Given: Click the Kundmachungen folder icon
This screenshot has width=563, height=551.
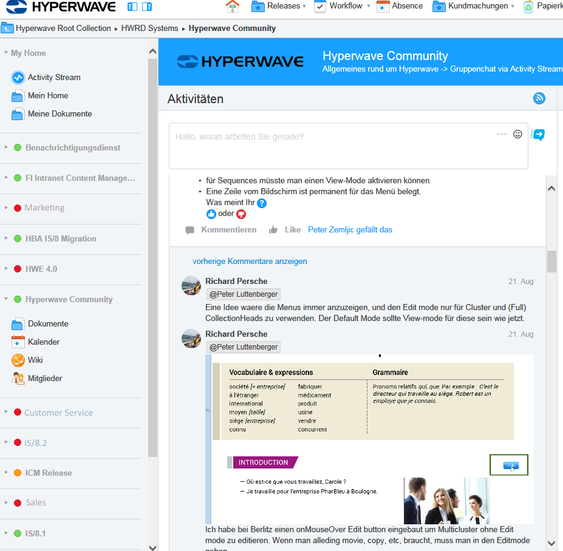Looking at the screenshot, I should 438,7.
